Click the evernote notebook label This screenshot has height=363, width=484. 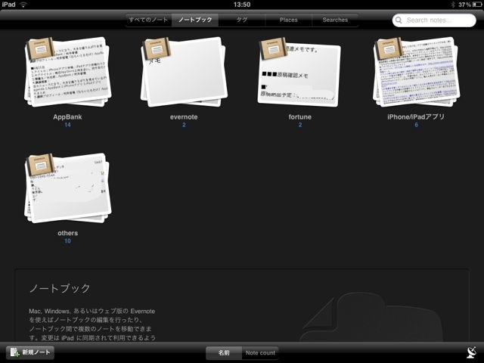184,117
